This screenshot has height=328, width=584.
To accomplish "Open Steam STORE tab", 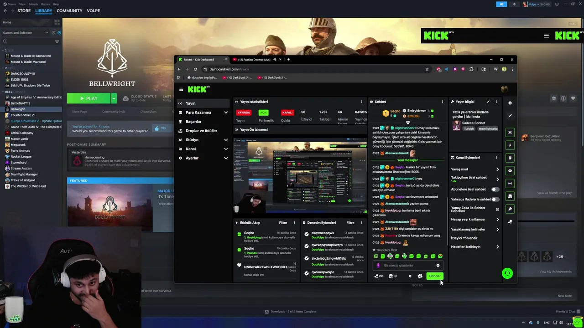I will [x=24, y=10].
